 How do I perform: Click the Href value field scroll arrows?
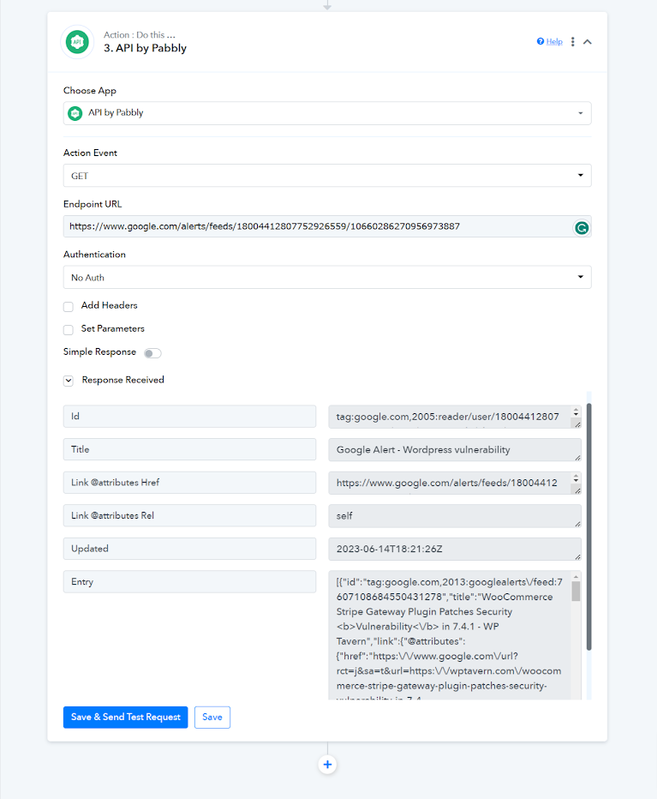coord(576,478)
